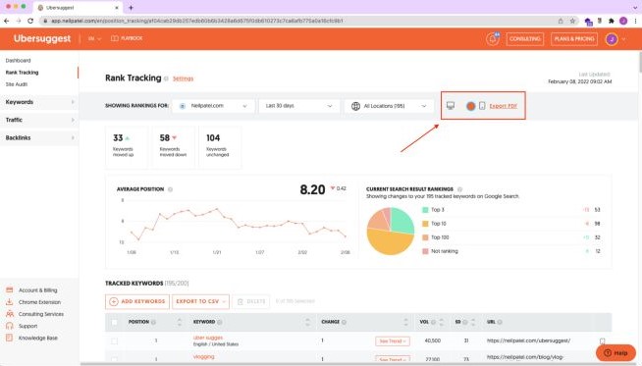Open the Playbook menu item

(127, 38)
